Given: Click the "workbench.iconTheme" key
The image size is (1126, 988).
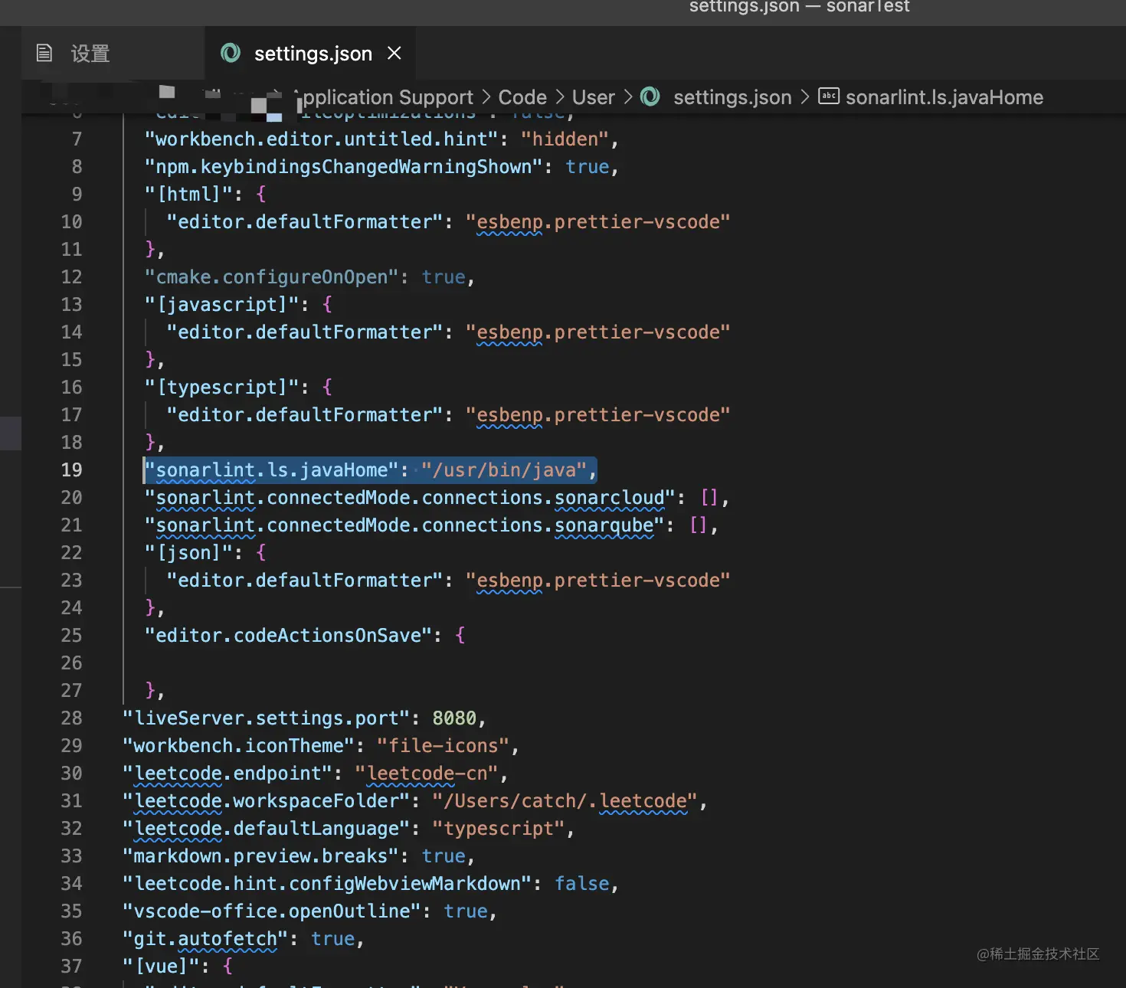Looking at the screenshot, I should pos(239,746).
